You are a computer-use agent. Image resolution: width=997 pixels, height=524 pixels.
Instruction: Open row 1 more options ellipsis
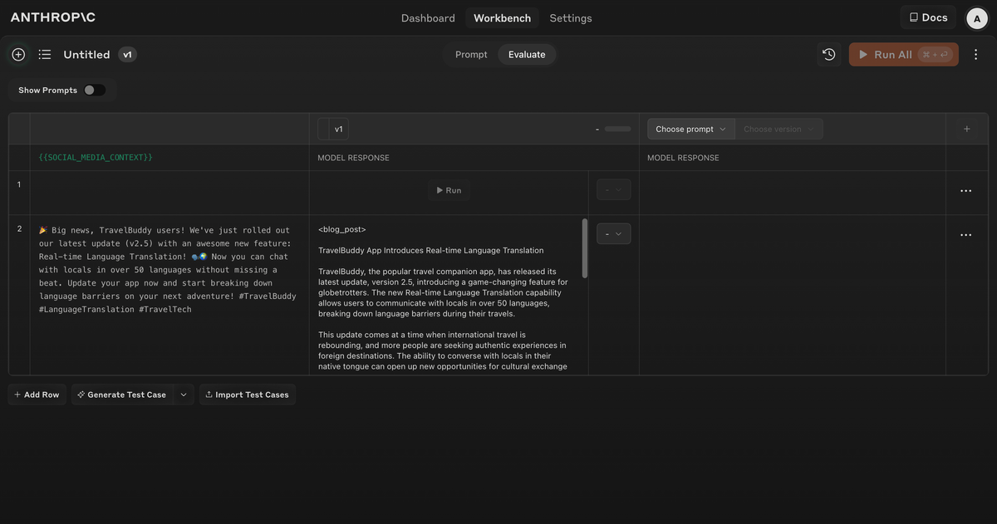pos(965,191)
